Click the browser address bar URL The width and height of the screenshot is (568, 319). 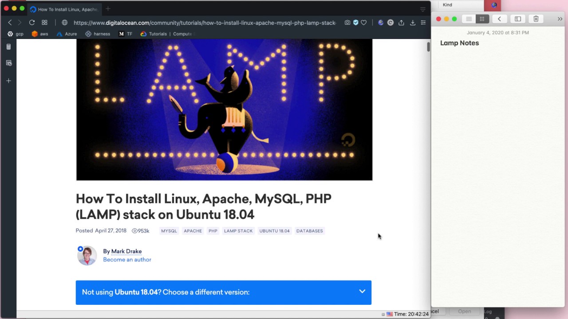tap(205, 23)
